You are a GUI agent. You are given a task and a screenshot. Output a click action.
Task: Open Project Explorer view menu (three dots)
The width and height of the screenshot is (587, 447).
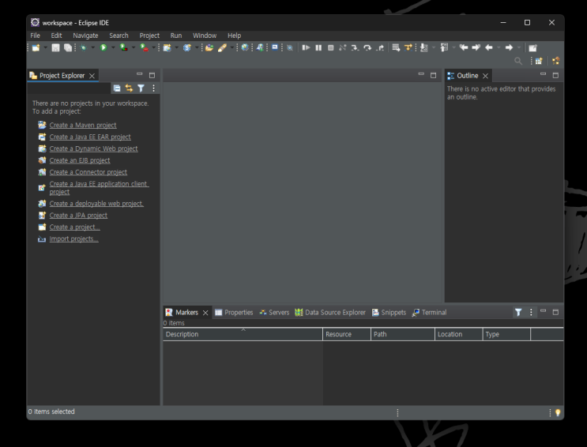pyautogui.click(x=152, y=89)
